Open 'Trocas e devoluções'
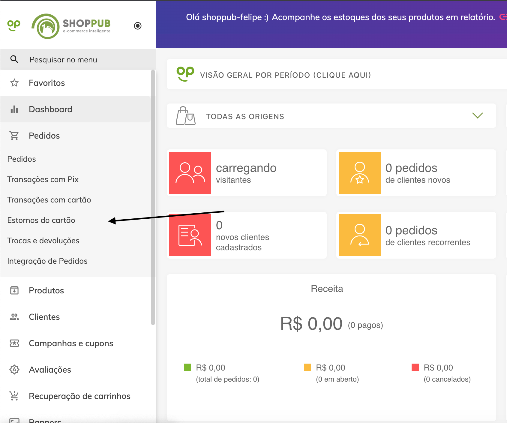Viewport: 507px width, 423px height. point(43,241)
